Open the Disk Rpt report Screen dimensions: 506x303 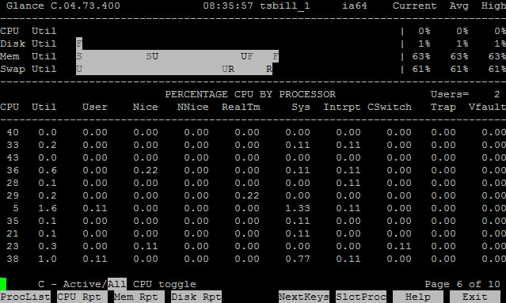tap(196, 297)
